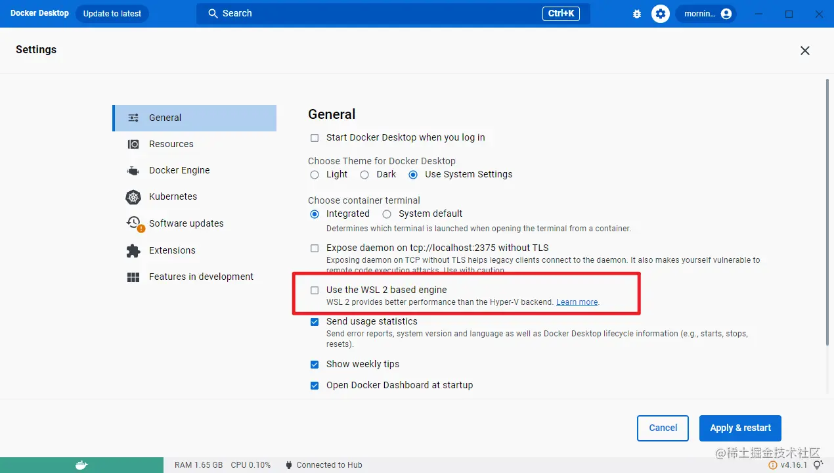
Task: Click the bug troubleshoot icon in header
Action: 636,14
